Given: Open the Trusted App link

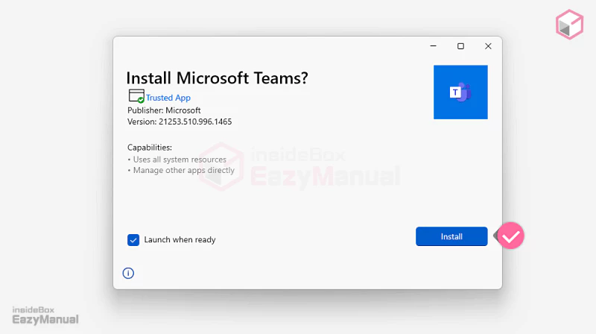Looking at the screenshot, I should pos(168,98).
